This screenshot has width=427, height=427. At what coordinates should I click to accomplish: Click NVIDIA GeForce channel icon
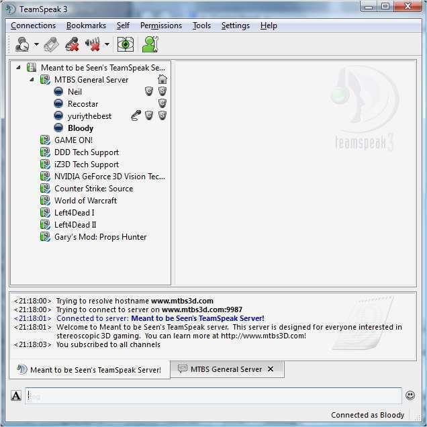[45, 176]
